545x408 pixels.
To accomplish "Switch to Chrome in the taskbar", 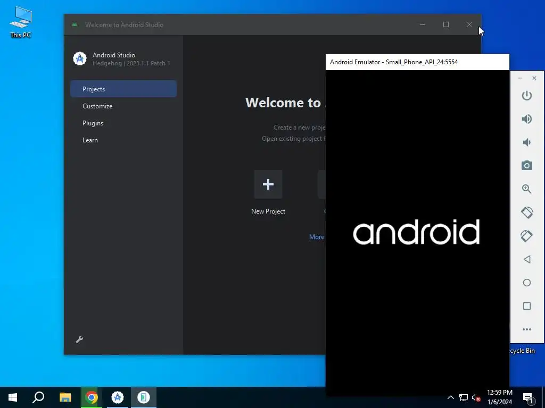I will click(91, 397).
